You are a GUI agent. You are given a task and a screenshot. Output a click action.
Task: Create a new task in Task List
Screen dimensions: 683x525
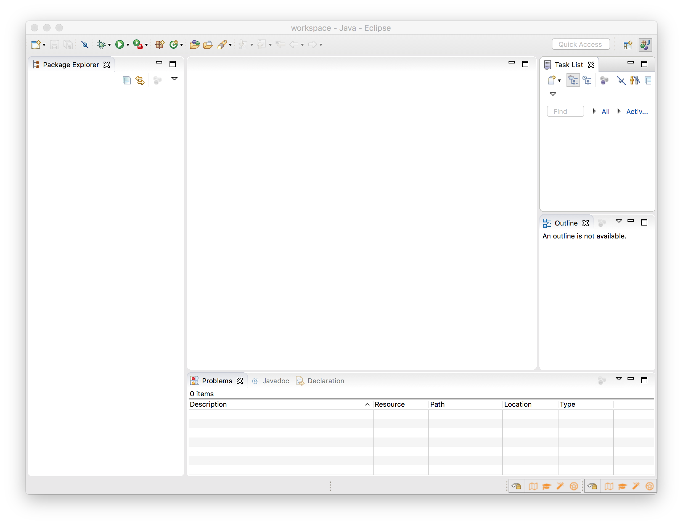(551, 80)
